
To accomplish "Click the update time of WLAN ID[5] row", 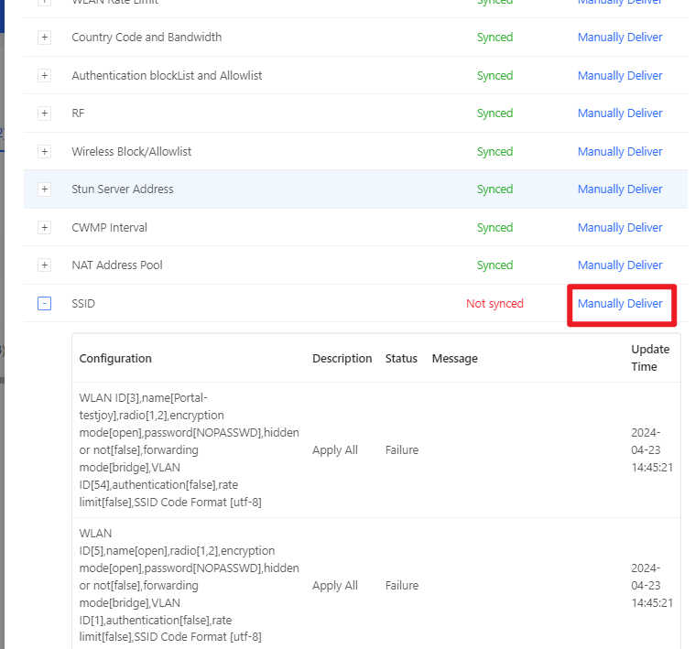I will pyautogui.click(x=652, y=586).
